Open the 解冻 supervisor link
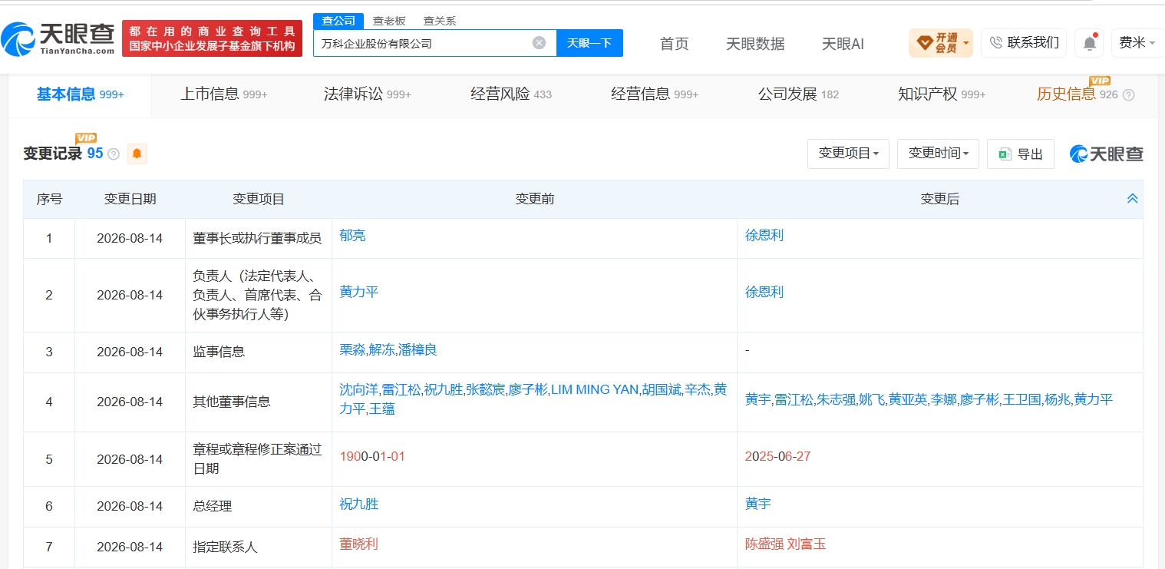 (381, 350)
